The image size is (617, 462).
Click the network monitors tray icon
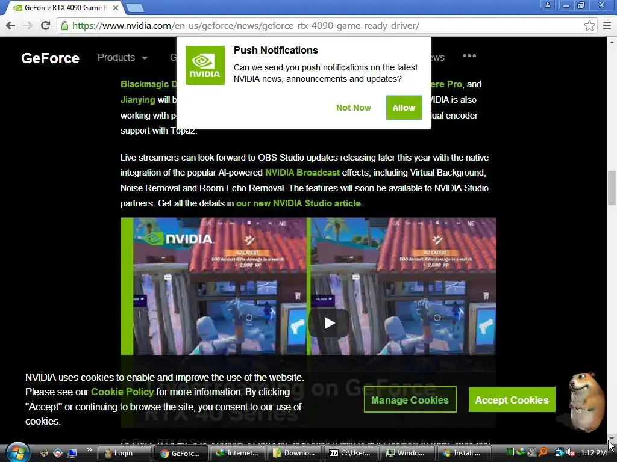point(559,452)
